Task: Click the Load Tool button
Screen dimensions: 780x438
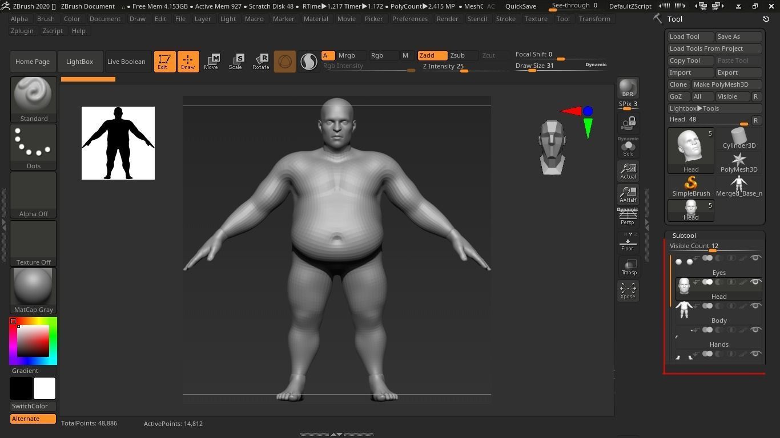Action: pos(690,36)
